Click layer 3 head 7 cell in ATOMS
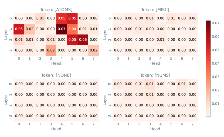Screen dimensions: 224x137 94,50
